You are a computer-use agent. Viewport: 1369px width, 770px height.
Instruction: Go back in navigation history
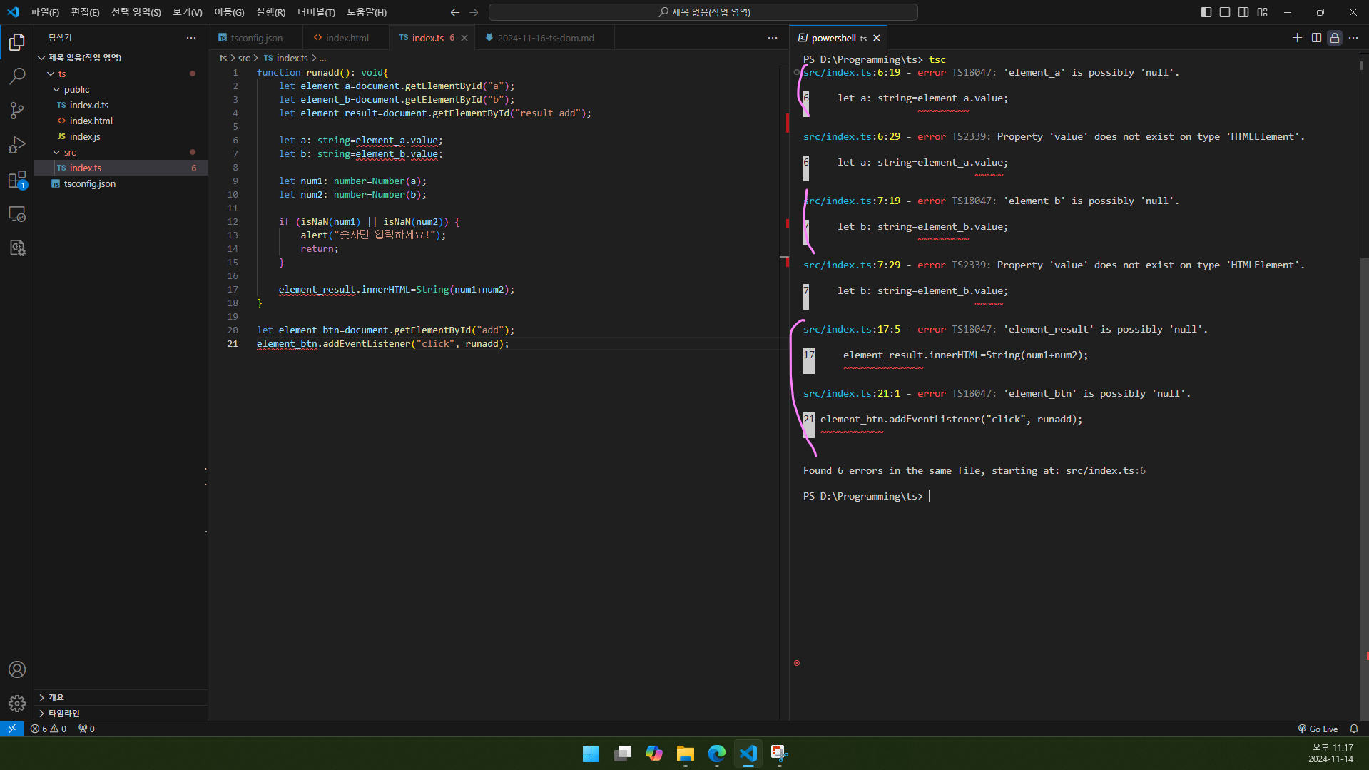click(455, 12)
